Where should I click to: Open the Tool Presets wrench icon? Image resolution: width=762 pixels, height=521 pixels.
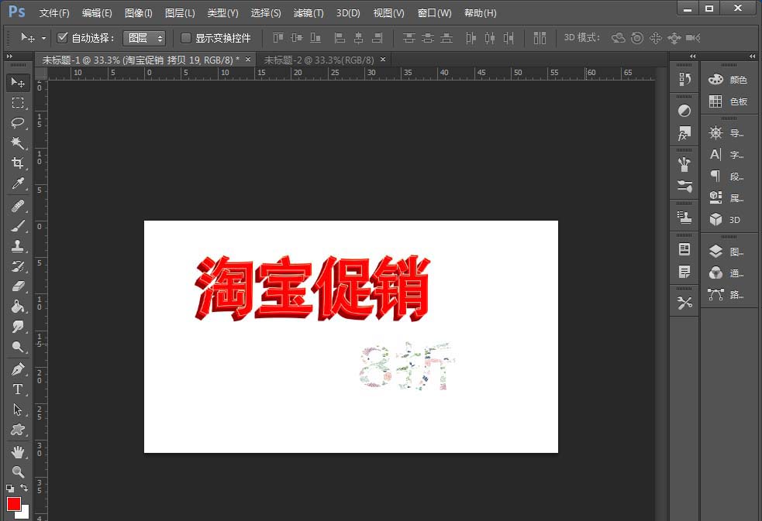point(684,303)
